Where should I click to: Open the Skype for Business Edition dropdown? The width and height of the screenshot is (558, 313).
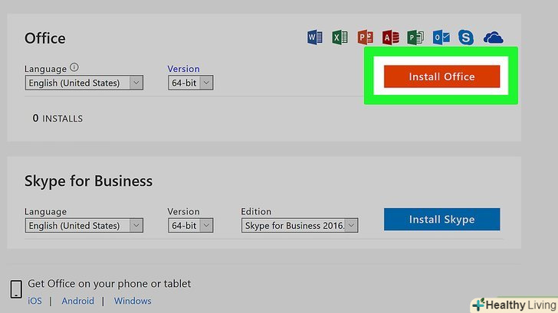point(300,225)
